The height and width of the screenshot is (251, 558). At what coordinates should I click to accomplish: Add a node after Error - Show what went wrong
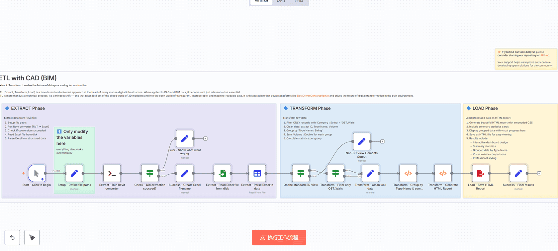pos(205,138)
